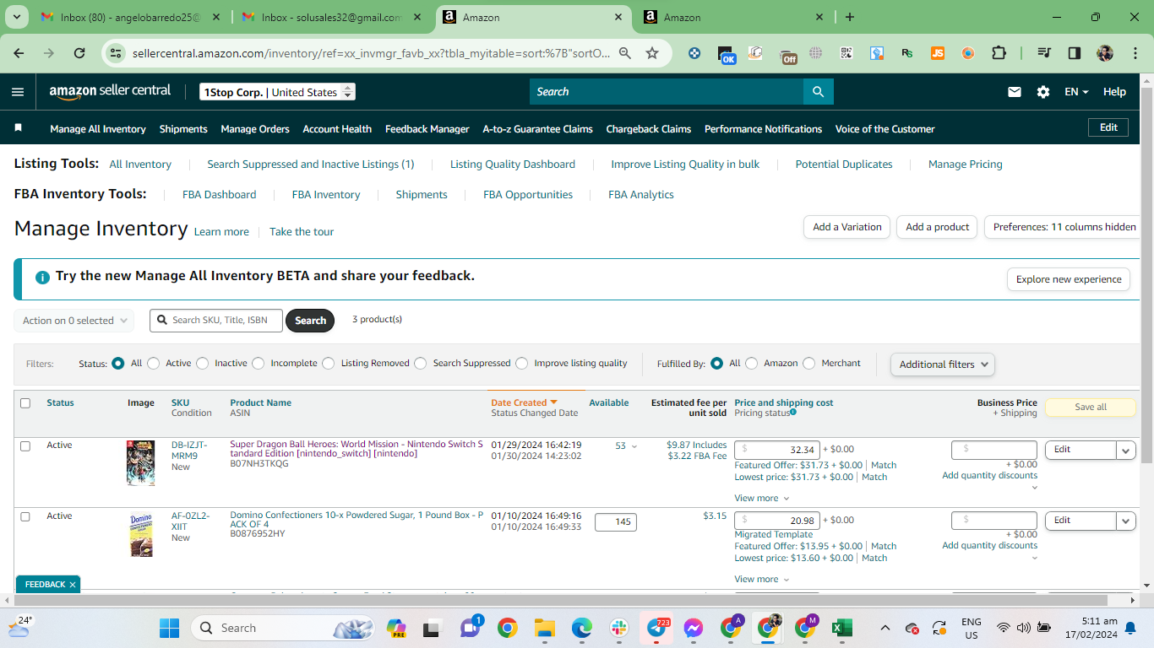Image resolution: width=1154 pixels, height=648 pixels.
Task: Open Slack from the taskbar
Action: pyautogui.click(x=619, y=628)
